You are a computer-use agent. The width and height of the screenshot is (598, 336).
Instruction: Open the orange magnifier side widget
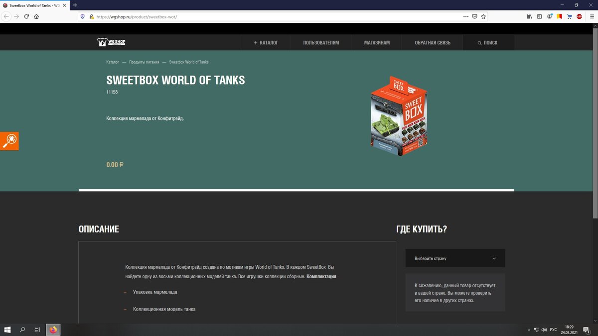click(9, 141)
